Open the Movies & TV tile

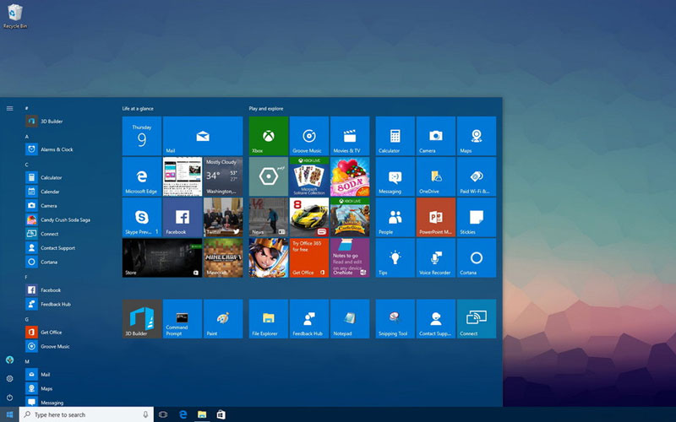[x=350, y=136]
